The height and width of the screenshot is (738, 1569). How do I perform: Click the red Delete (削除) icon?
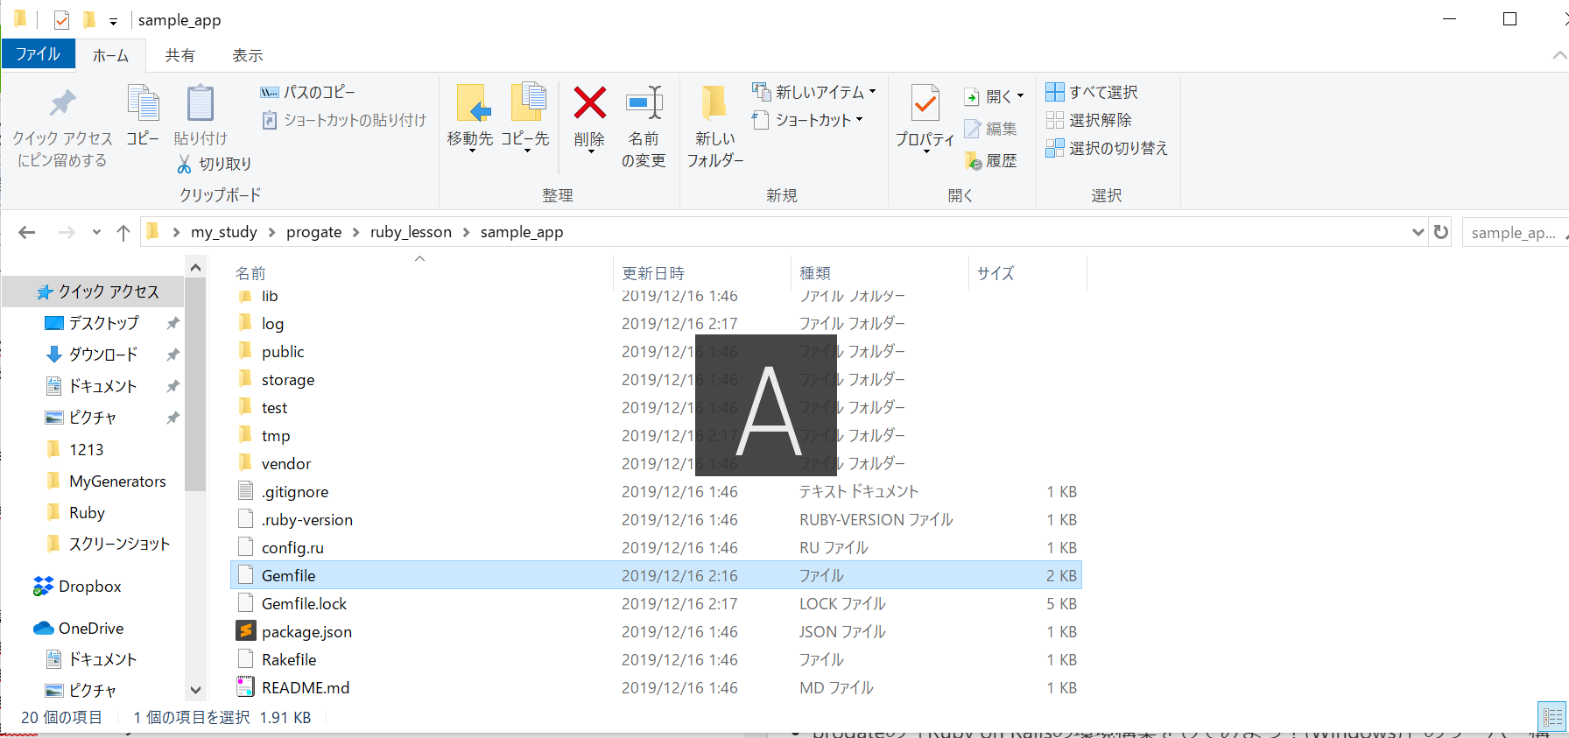click(590, 103)
